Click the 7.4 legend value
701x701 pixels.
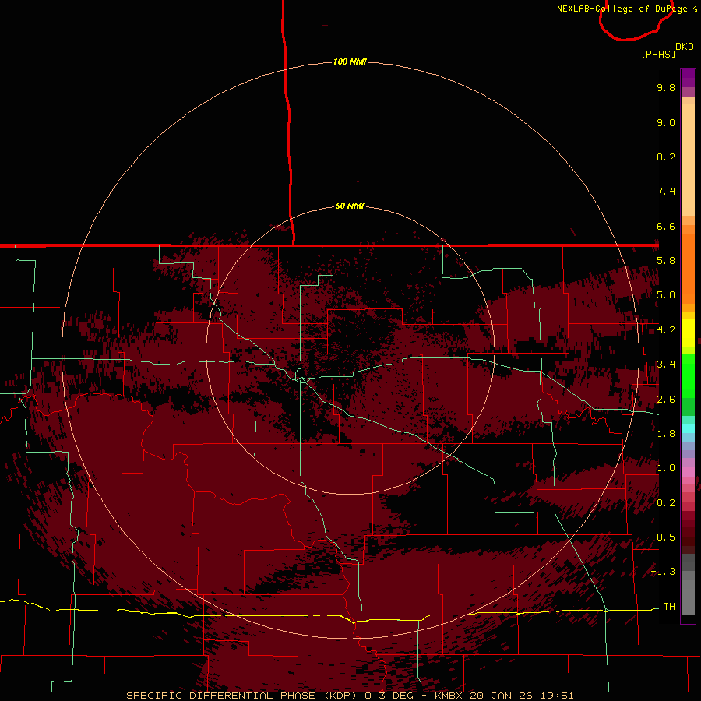[x=666, y=192]
